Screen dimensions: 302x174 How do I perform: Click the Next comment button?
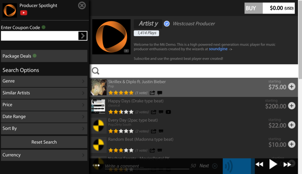pyautogui.click(x=204, y=166)
